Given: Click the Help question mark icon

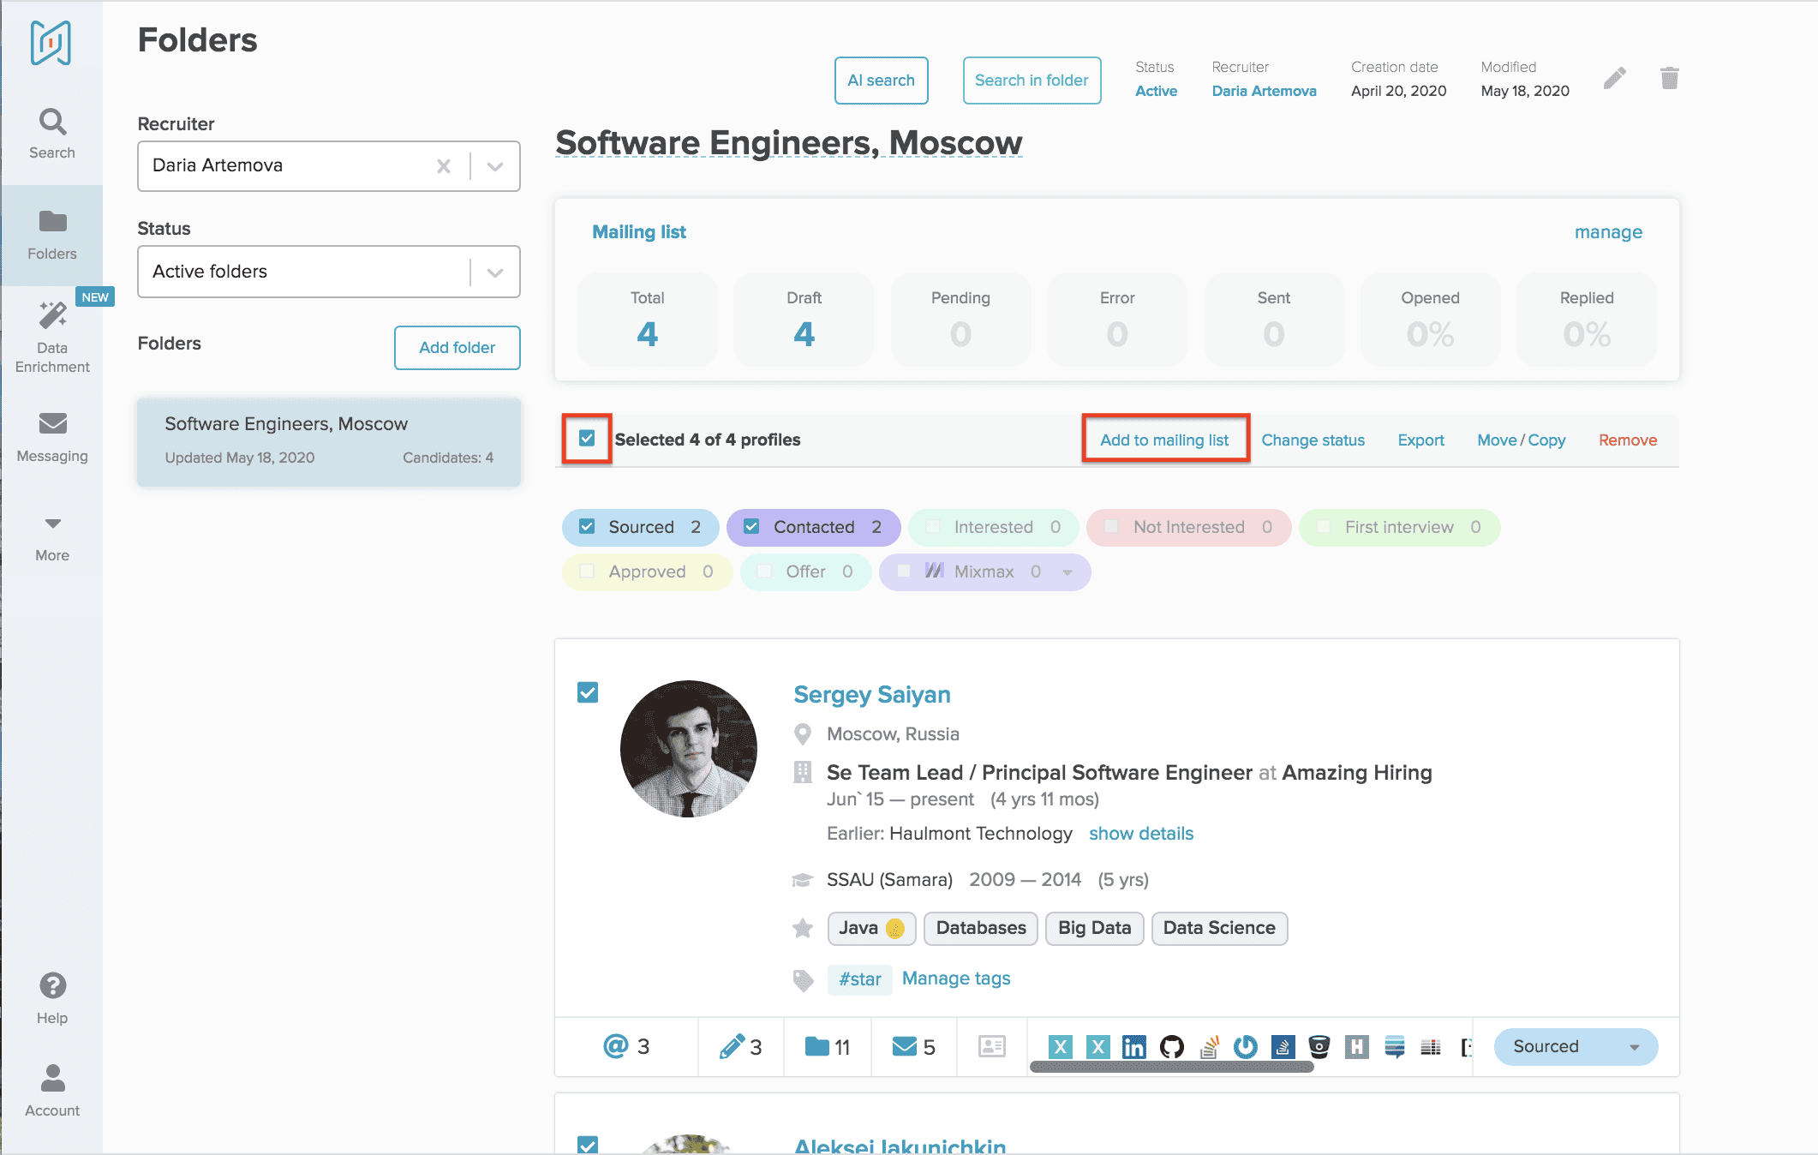Looking at the screenshot, I should [x=52, y=986].
